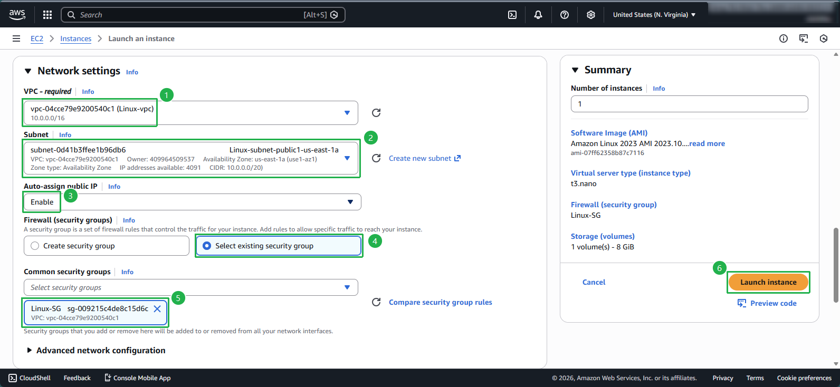The height and width of the screenshot is (387, 840).
Task: Choose Select existing security group option
Action: (279, 246)
